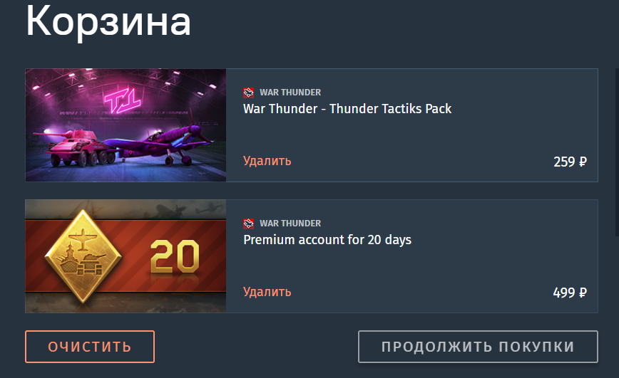Viewport: 619px width, 378px height.
Task: Click the 259 ₽ price
Action: pos(570,162)
